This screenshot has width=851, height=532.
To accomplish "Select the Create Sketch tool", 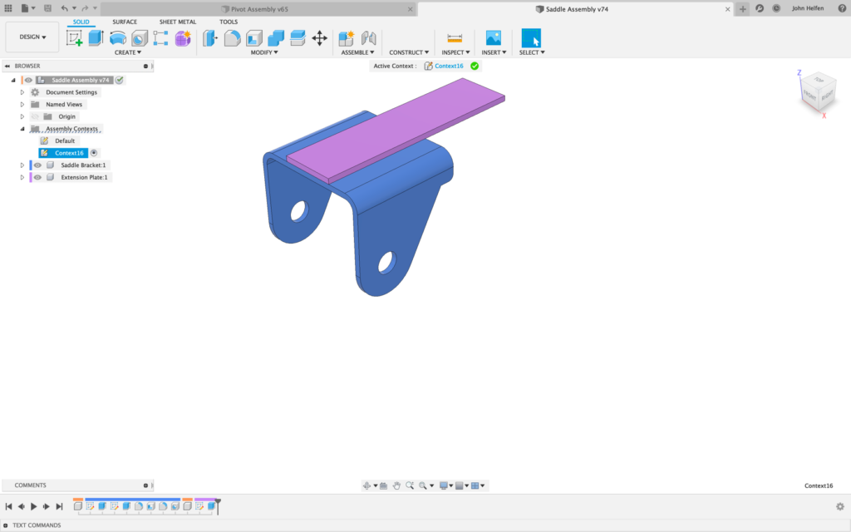I will 76,37.
